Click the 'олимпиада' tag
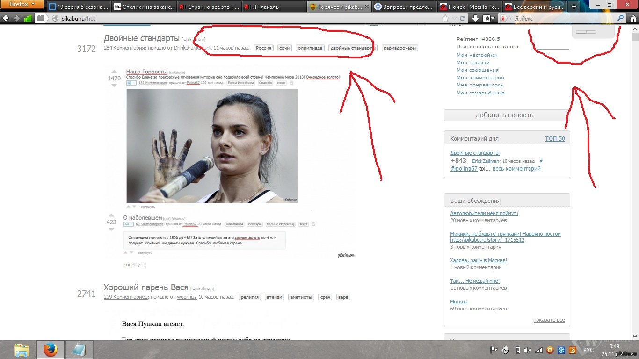Viewport: 639px width, 359px height. coord(310,48)
